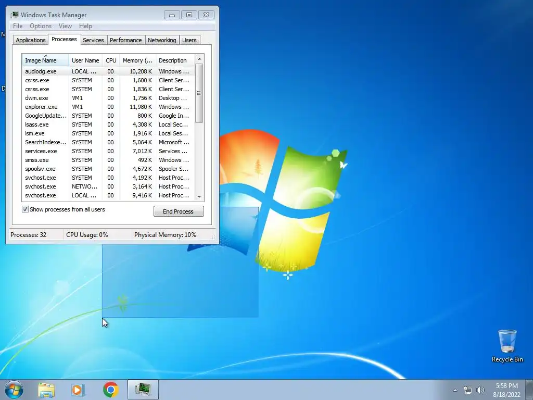
Task: Select the spoolsv.exe process
Action: pyautogui.click(x=108, y=169)
